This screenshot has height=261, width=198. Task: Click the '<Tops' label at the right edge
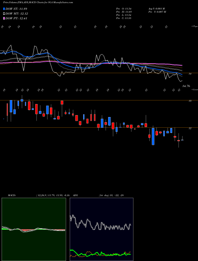tap(194, 26)
